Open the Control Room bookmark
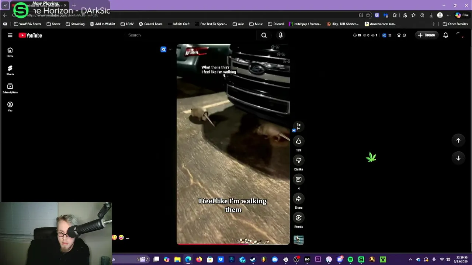The image size is (472, 265). pyautogui.click(x=150, y=24)
